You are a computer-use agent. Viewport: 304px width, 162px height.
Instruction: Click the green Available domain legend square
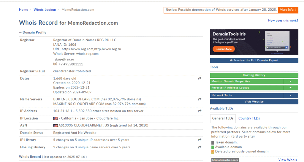tap(213, 147)
